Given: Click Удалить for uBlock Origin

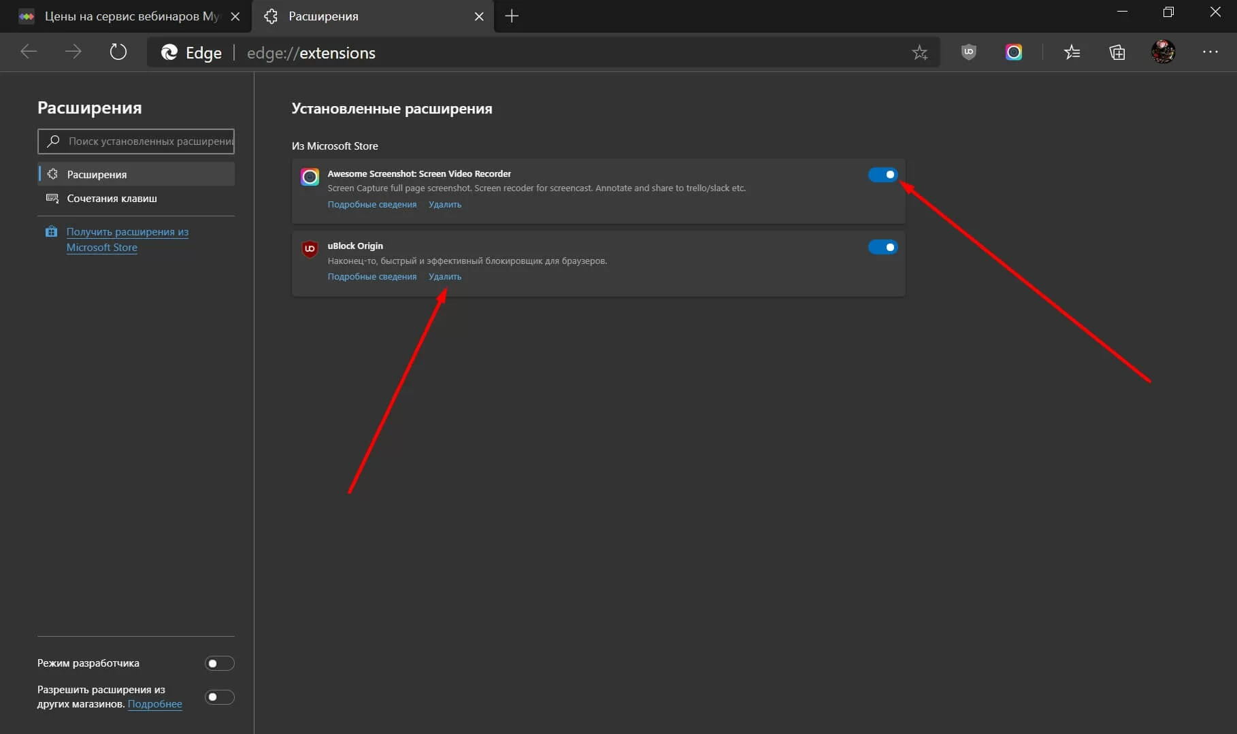Looking at the screenshot, I should tap(445, 277).
